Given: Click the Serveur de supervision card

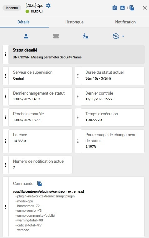Looking at the screenshot, I should [x=40, y=76].
